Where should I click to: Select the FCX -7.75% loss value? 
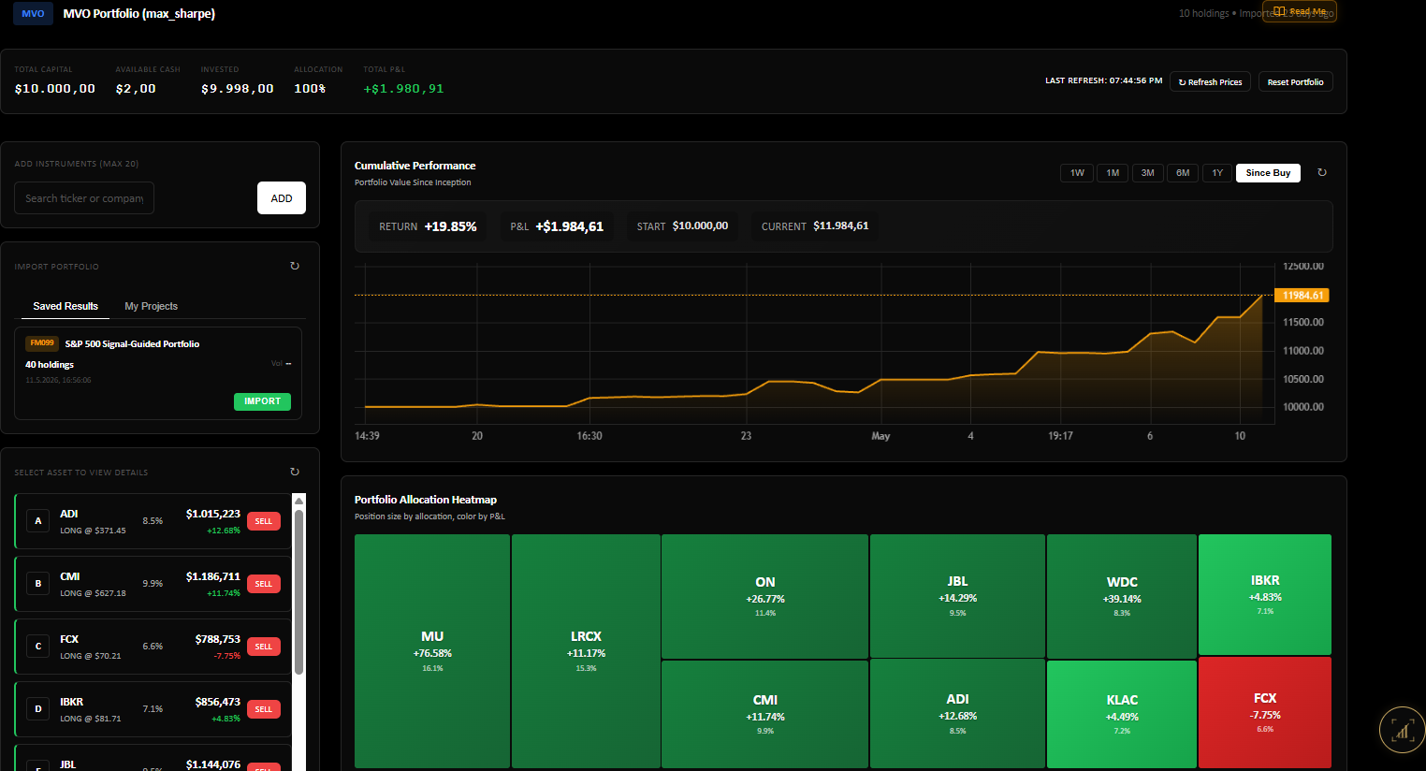pyautogui.click(x=227, y=656)
